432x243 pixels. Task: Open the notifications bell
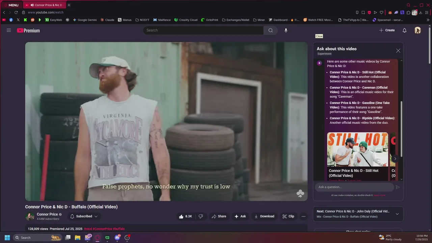coord(404,30)
